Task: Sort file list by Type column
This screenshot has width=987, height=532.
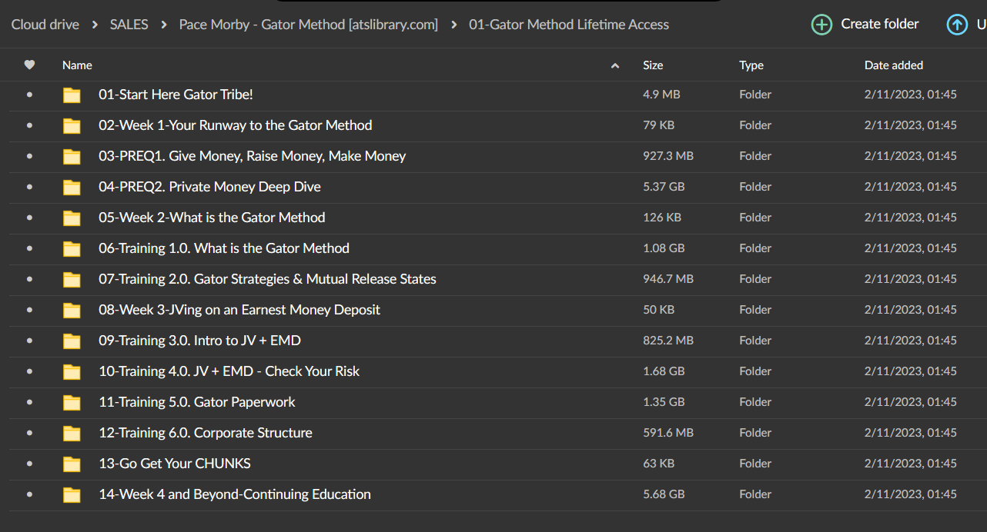Action: tap(751, 65)
